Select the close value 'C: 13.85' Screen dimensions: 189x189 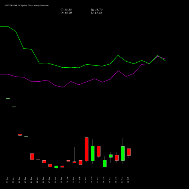pos(66,10)
